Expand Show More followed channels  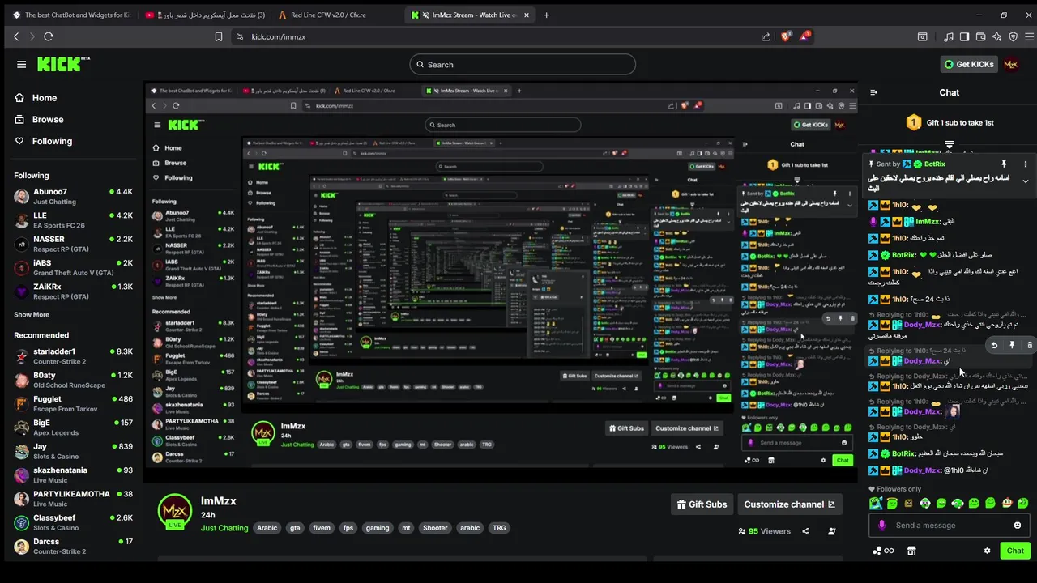[32, 314]
